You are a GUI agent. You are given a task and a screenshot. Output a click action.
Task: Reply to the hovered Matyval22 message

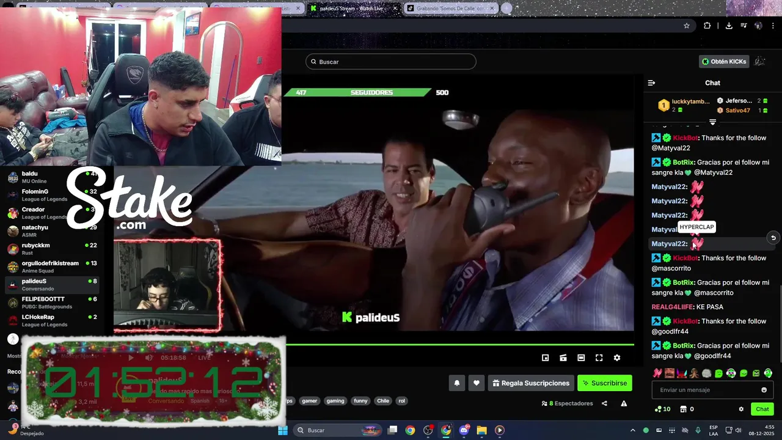click(x=773, y=238)
